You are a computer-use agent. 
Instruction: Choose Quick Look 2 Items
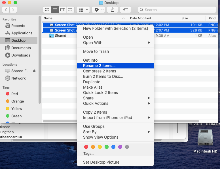coord(115,93)
